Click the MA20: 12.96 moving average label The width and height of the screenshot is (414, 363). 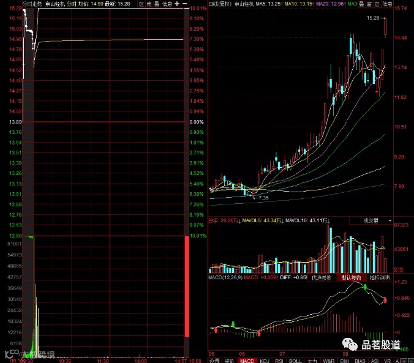click(x=330, y=4)
